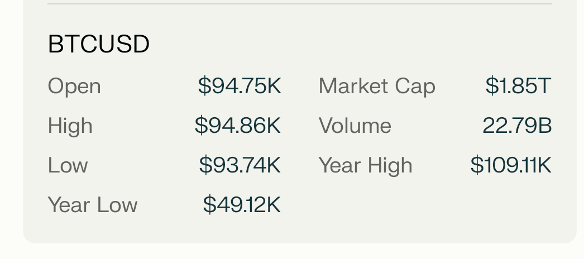Click empty card area below Year High
This screenshot has width=584, height=259.
tap(435, 205)
